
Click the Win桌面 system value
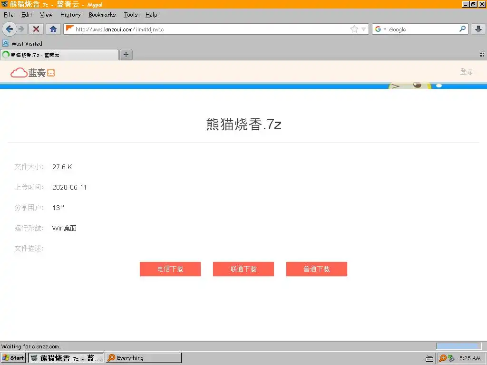point(64,228)
